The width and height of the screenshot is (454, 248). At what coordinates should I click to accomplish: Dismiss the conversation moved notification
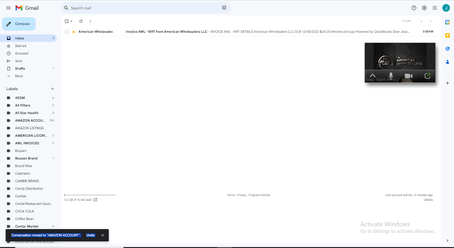pyautogui.click(x=102, y=235)
